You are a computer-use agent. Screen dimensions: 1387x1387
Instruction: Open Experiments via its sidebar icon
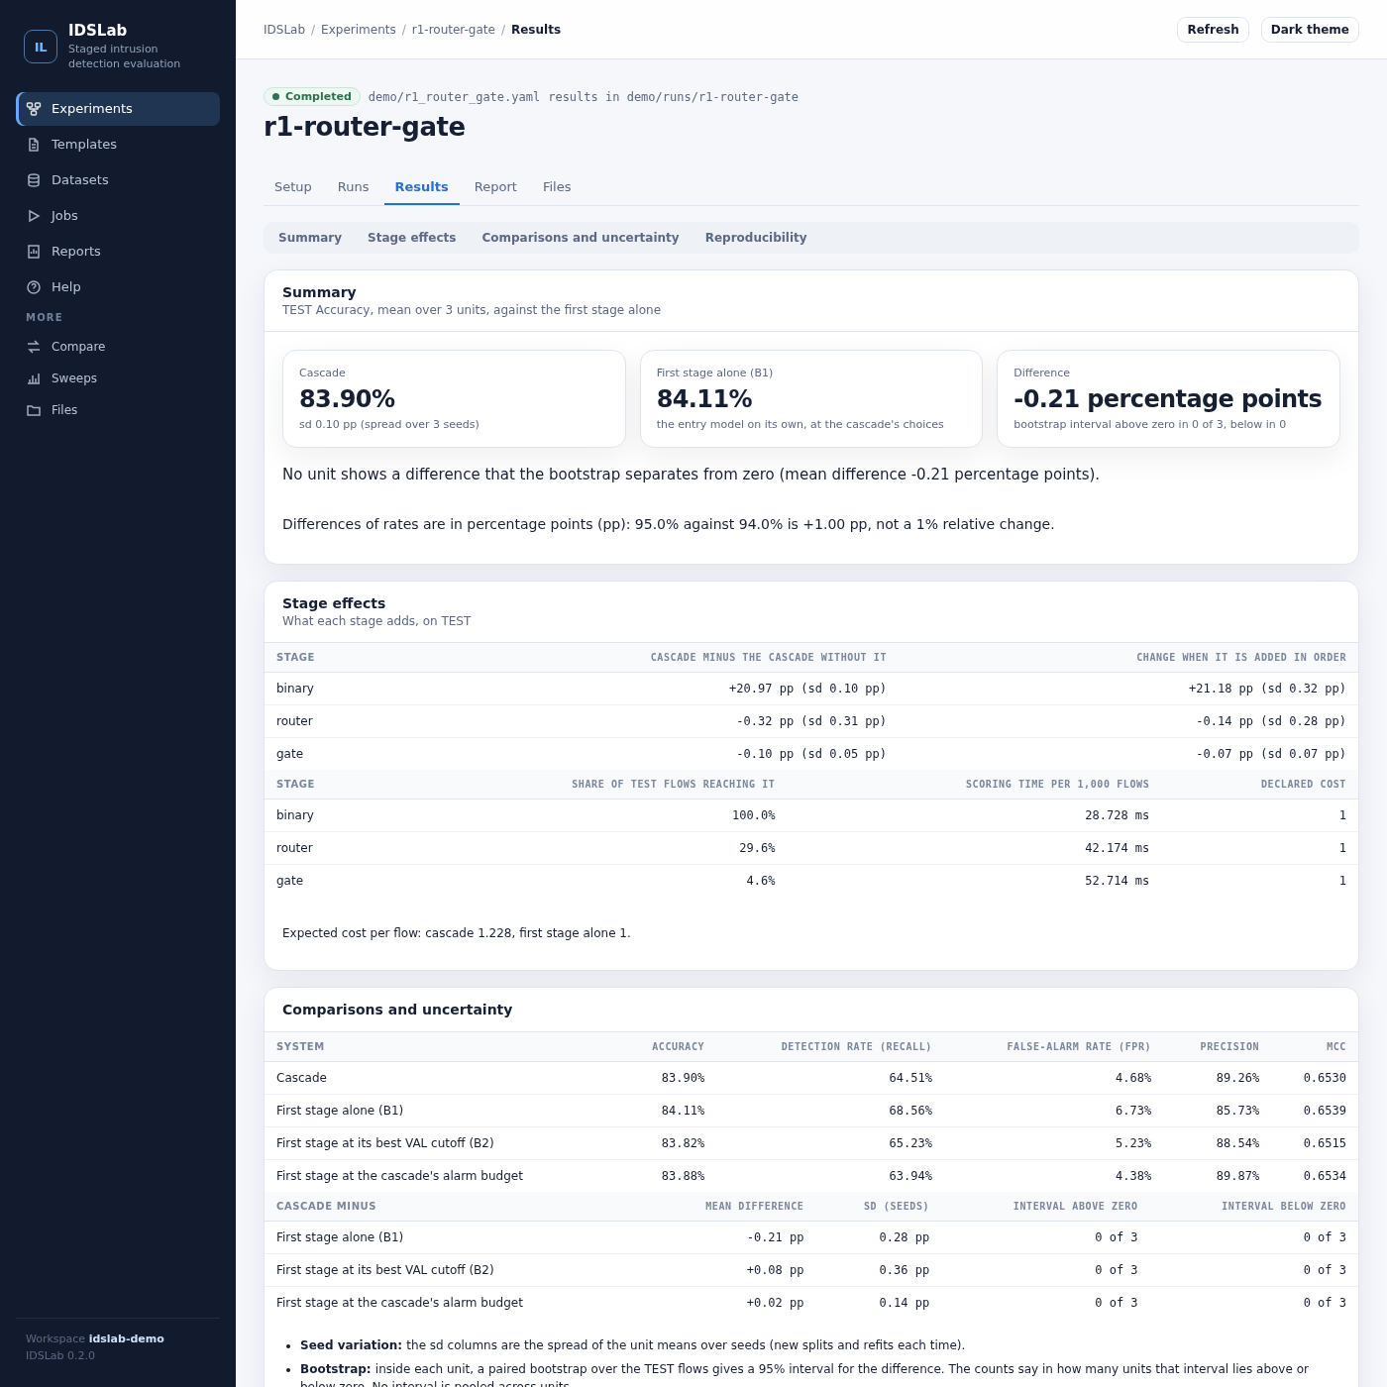(x=34, y=109)
